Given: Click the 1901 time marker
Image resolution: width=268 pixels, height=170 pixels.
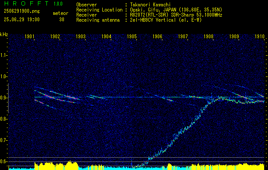Looking at the screenshot, I should point(29,36).
